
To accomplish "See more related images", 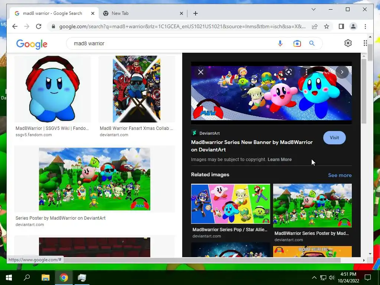I will pyautogui.click(x=340, y=175).
